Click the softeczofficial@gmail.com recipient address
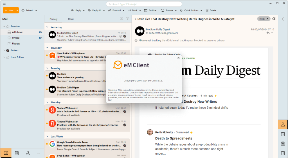 pos(163,33)
